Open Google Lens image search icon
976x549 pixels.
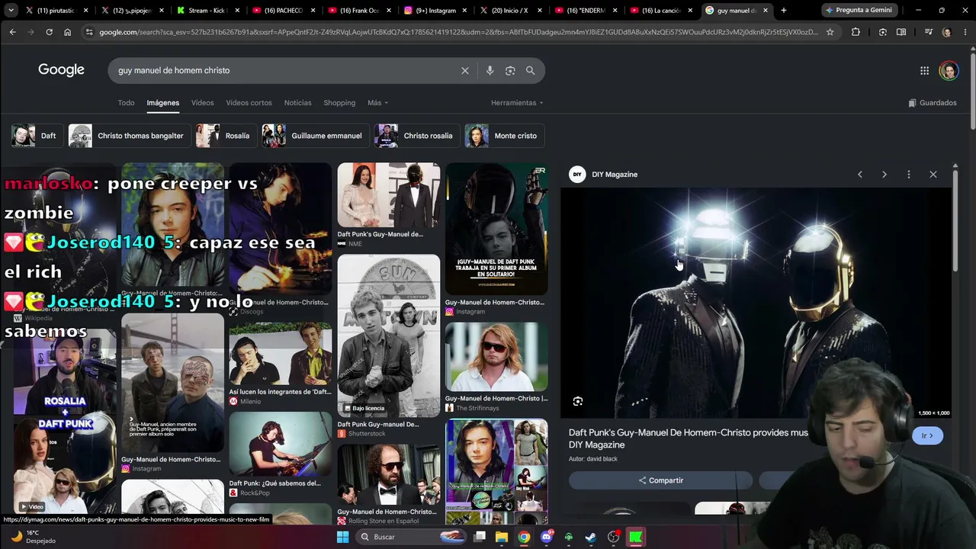[x=510, y=70]
